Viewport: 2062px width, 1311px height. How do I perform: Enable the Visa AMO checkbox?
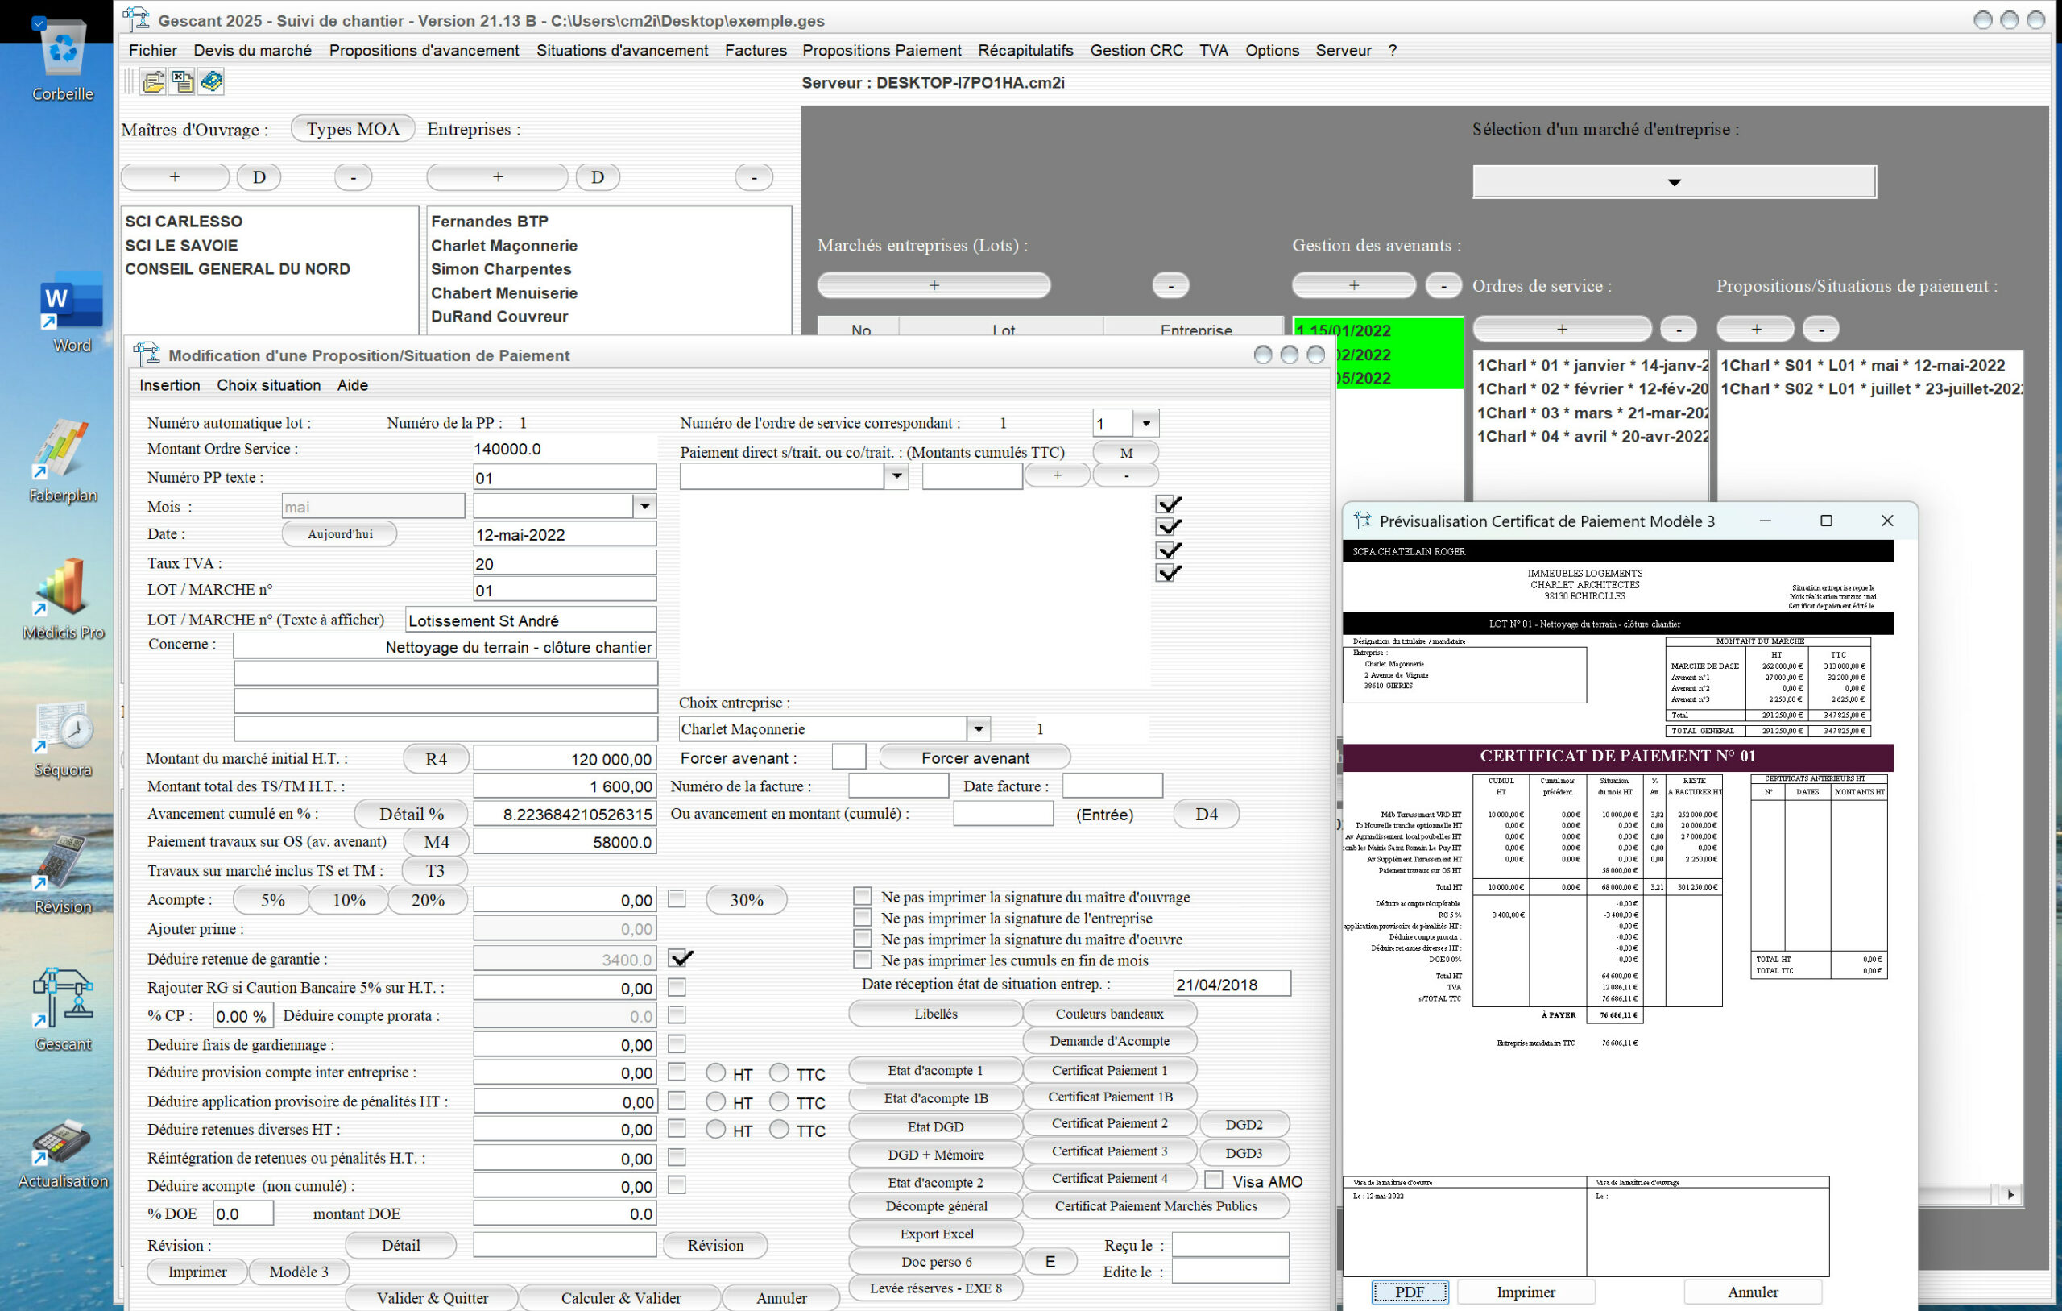coord(1213,1180)
